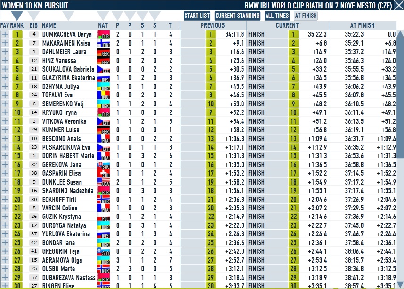Mark DAHLMEIER Laura as favorite
This screenshot has width=404, height=289.
tap(5, 51)
